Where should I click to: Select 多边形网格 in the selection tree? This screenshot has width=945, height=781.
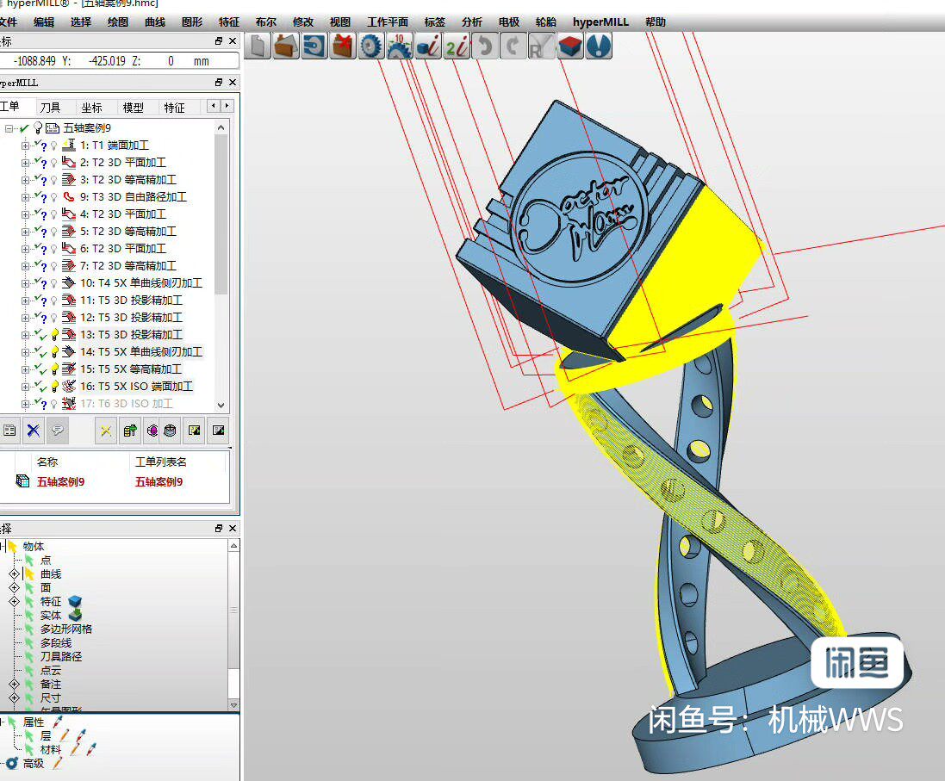click(66, 629)
